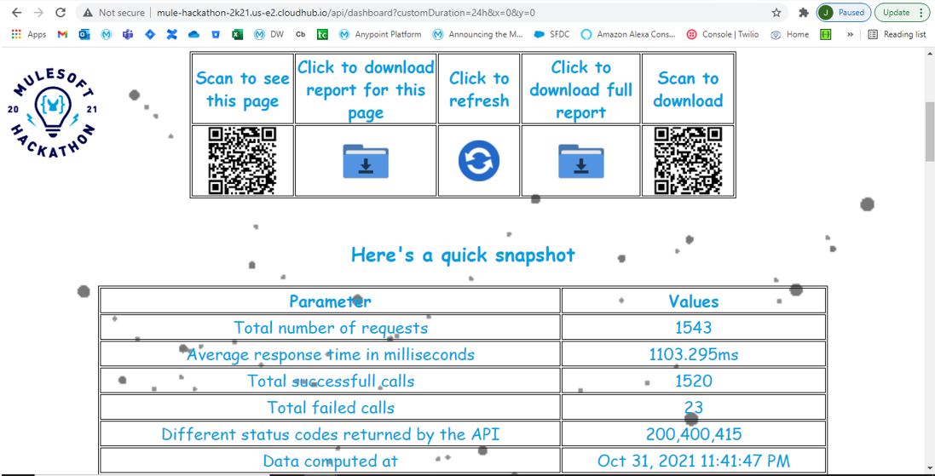
Task: Click the 'Data computed at' cell
Action: pyautogui.click(x=331, y=461)
